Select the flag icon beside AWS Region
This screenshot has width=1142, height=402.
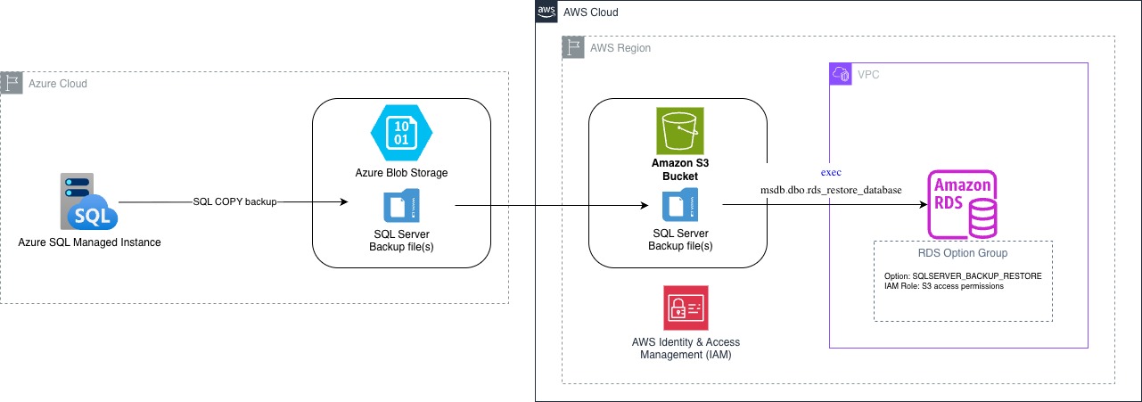(573, 47)
